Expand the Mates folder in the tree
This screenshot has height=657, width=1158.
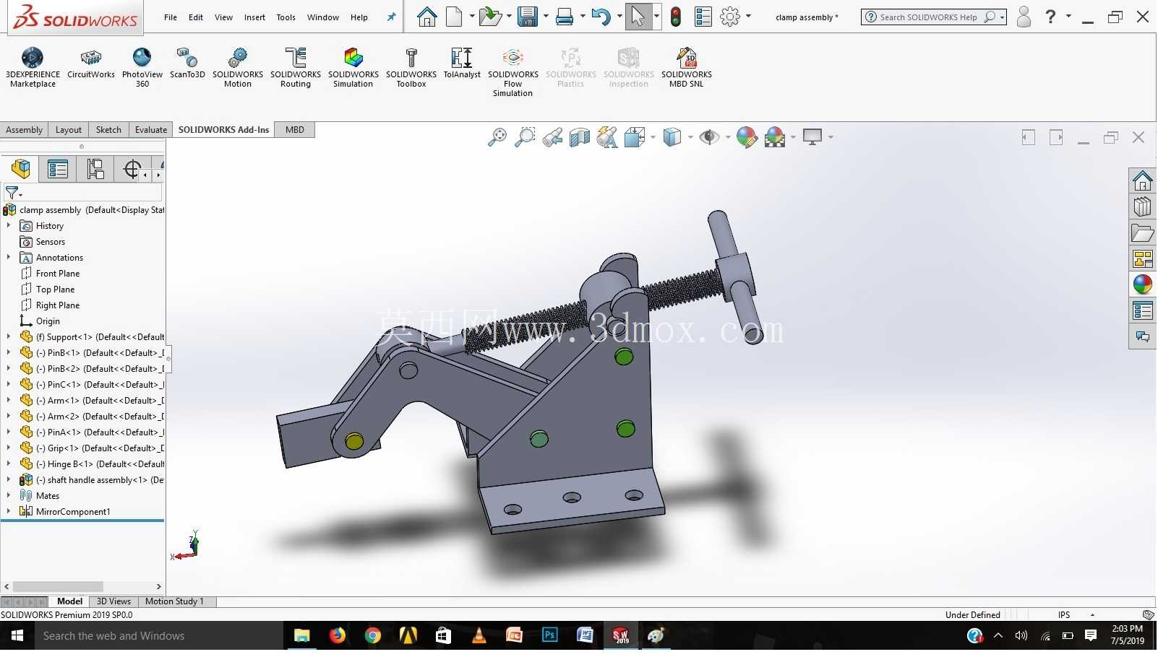coord(9,496)
